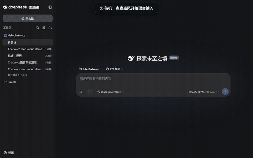Click the deepseek logo in sidebar
The width and height of the screenshot is (253, 158).
coord(15,7)
